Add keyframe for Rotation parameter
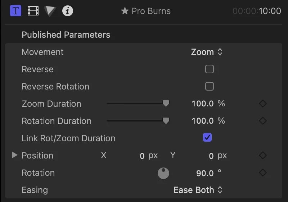This screenshot has width=288, height=202. click(263, 173)
